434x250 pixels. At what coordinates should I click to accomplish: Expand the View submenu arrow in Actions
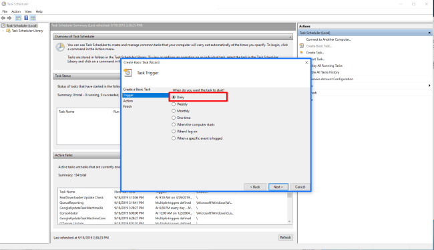click(429, 86)
